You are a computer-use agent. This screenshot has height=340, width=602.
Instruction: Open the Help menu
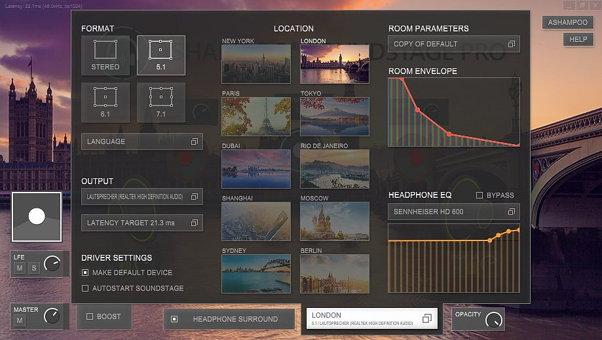578,39
